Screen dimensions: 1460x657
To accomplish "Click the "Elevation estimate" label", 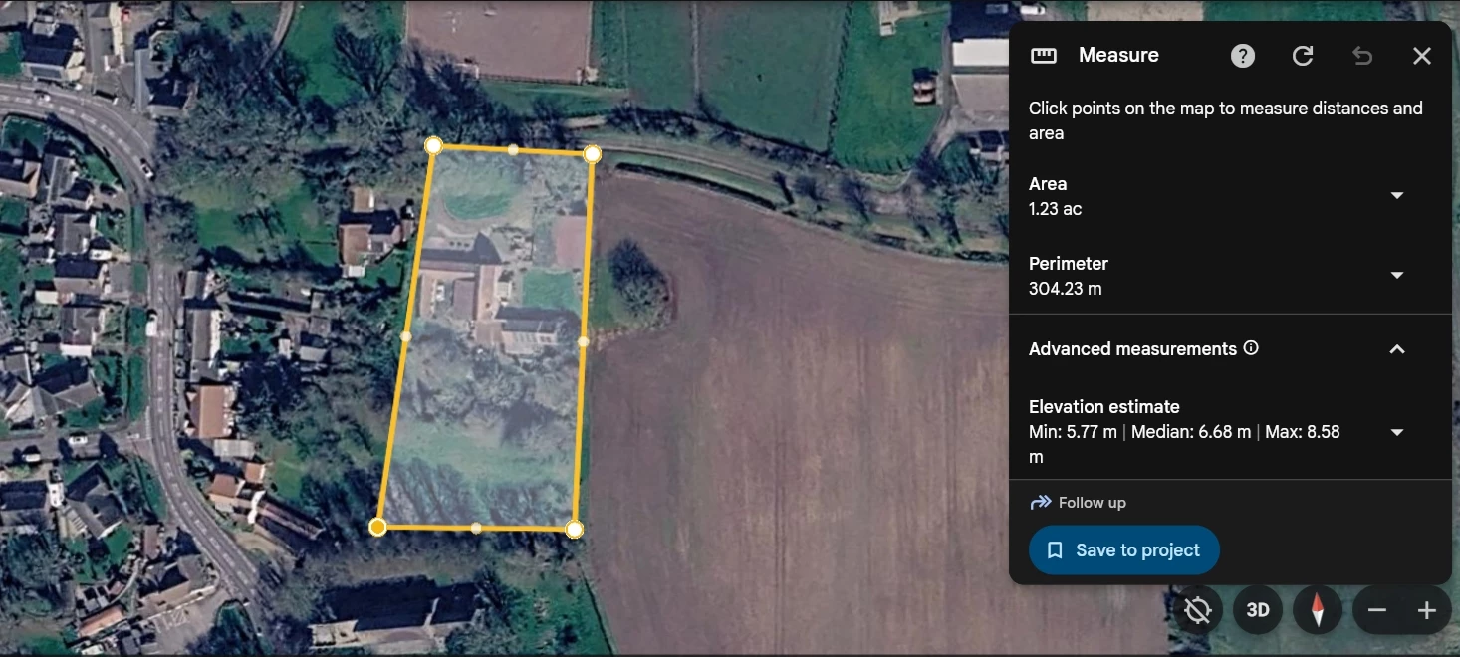I will [x=1104, y=407].
